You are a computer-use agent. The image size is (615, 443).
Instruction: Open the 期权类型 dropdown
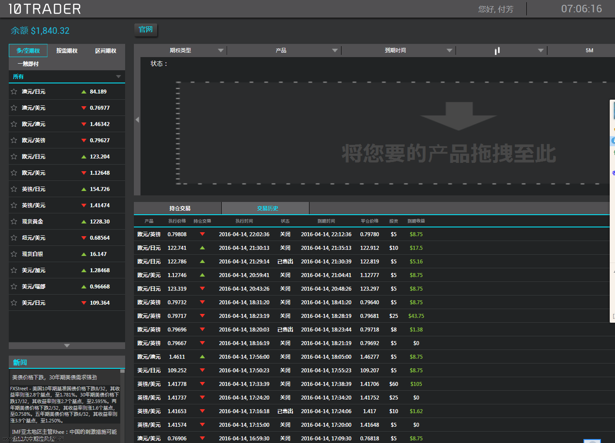(180, 50)
